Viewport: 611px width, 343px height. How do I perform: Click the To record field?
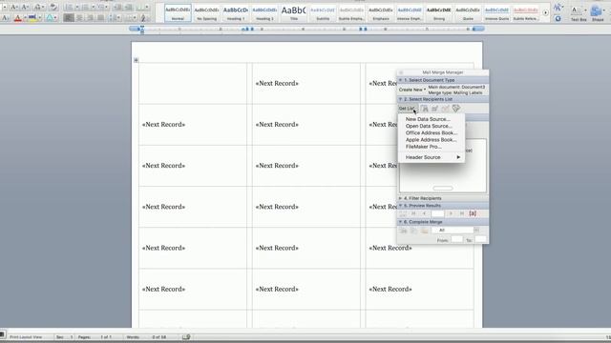pos(480,239)
